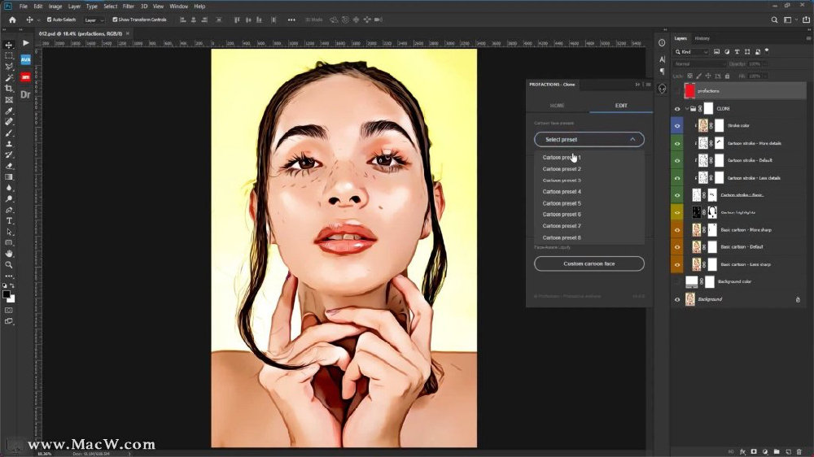Switch to the HOME tab in Profactions
The image size is (814, 457).
click(557, 105)
